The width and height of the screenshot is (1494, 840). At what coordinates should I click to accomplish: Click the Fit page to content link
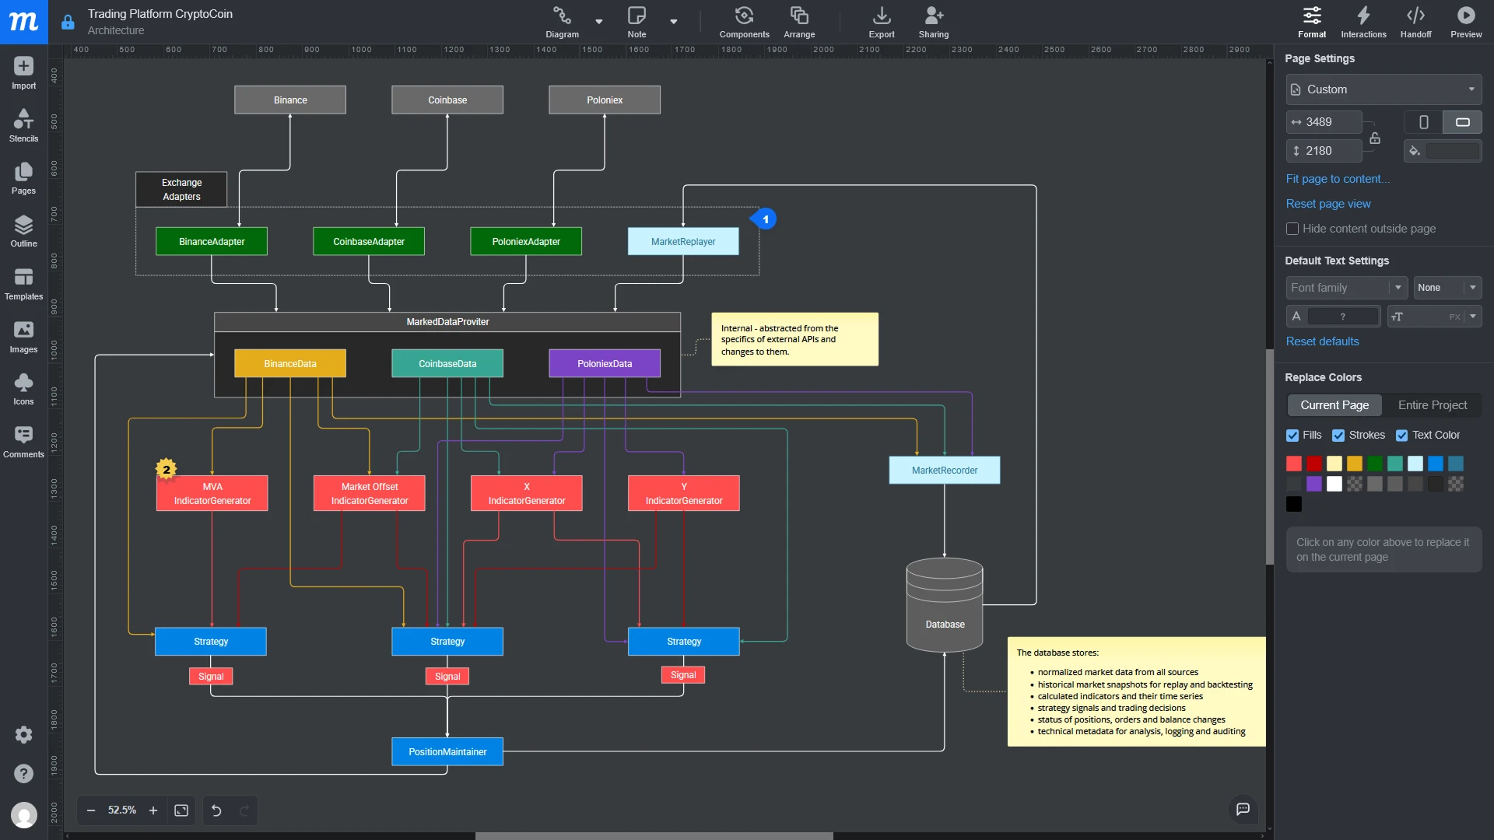tap(1338, 178)
